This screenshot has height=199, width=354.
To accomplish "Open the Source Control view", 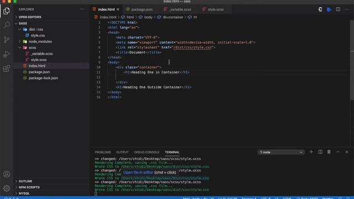I will pos(7,40).
